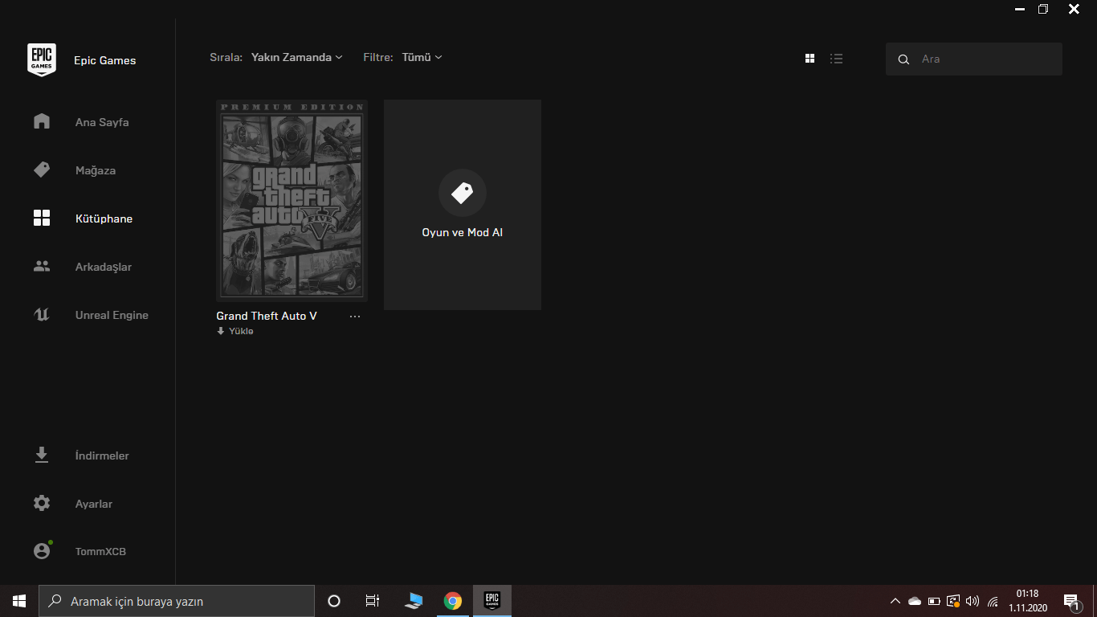The height and width of the screenshot is (617, 1097).
Task: Restore down the Epic Games Launcher window
Action: point(1043,10)
